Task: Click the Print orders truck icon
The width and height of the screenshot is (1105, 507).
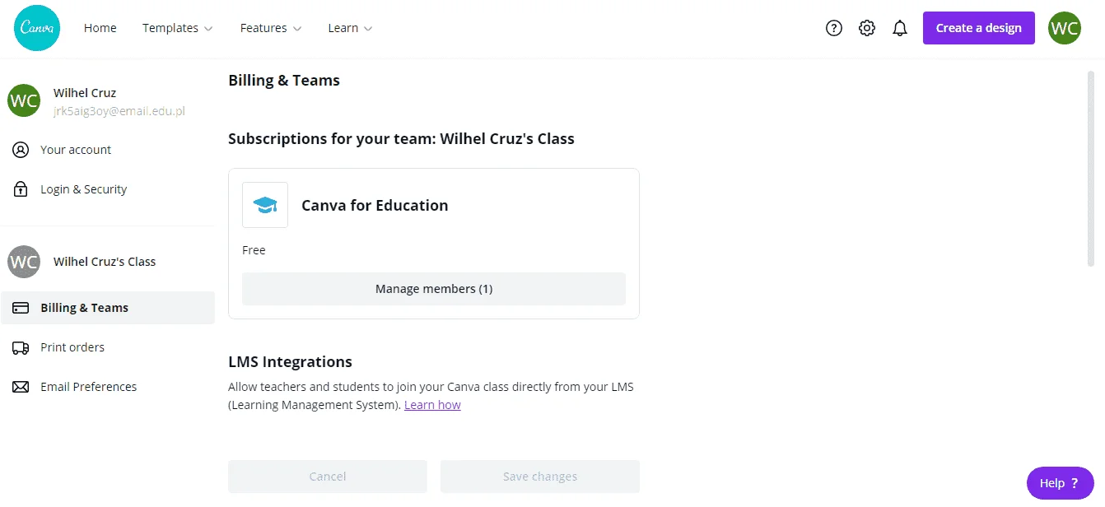Action: (21, 347)
